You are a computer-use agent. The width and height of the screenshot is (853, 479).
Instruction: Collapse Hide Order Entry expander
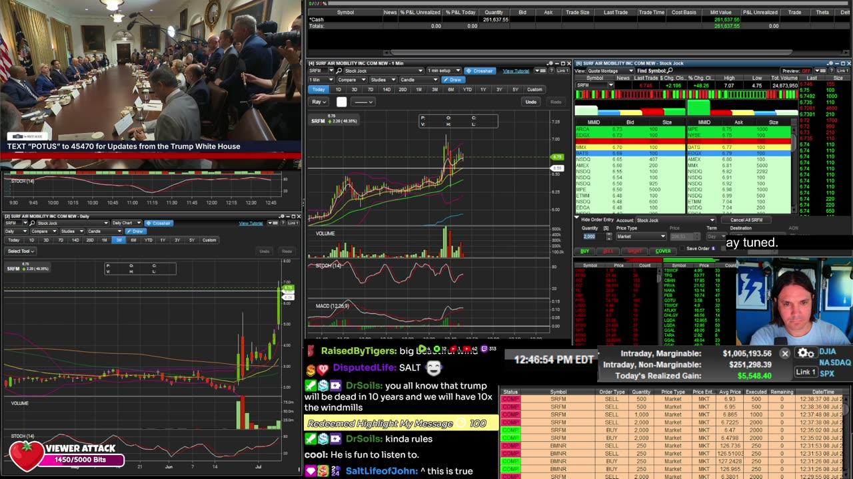(577, 218)
